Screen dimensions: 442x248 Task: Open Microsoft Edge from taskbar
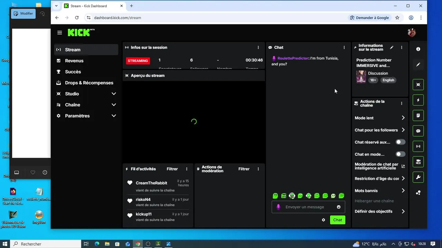(x=97, y=244)
